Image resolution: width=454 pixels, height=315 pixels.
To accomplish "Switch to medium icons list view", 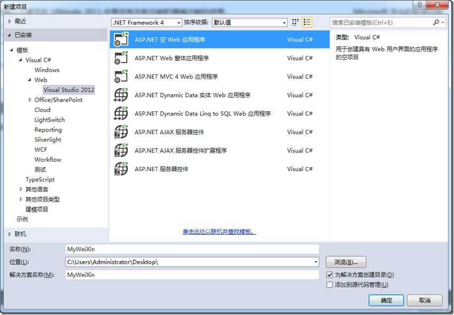I will [307, 22].
